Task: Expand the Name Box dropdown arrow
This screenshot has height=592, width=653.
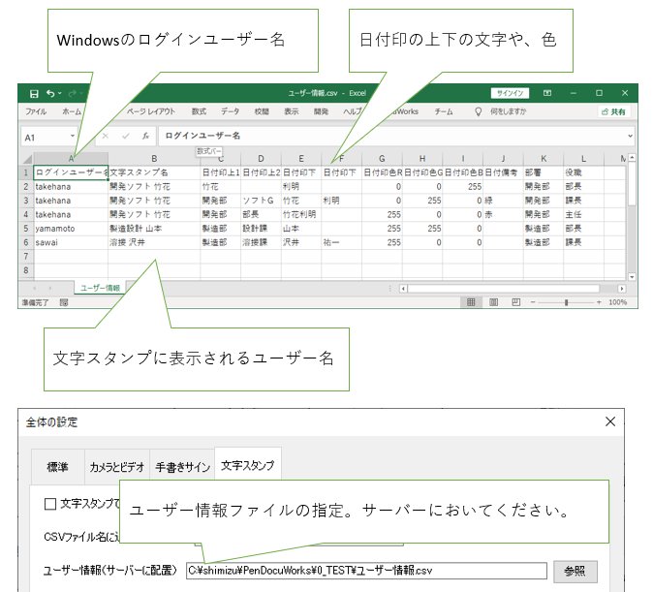Action: coord(73,136)
